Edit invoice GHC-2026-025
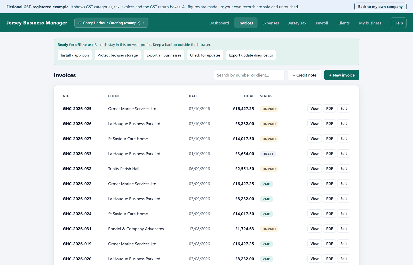 click(x=344, y=108)
